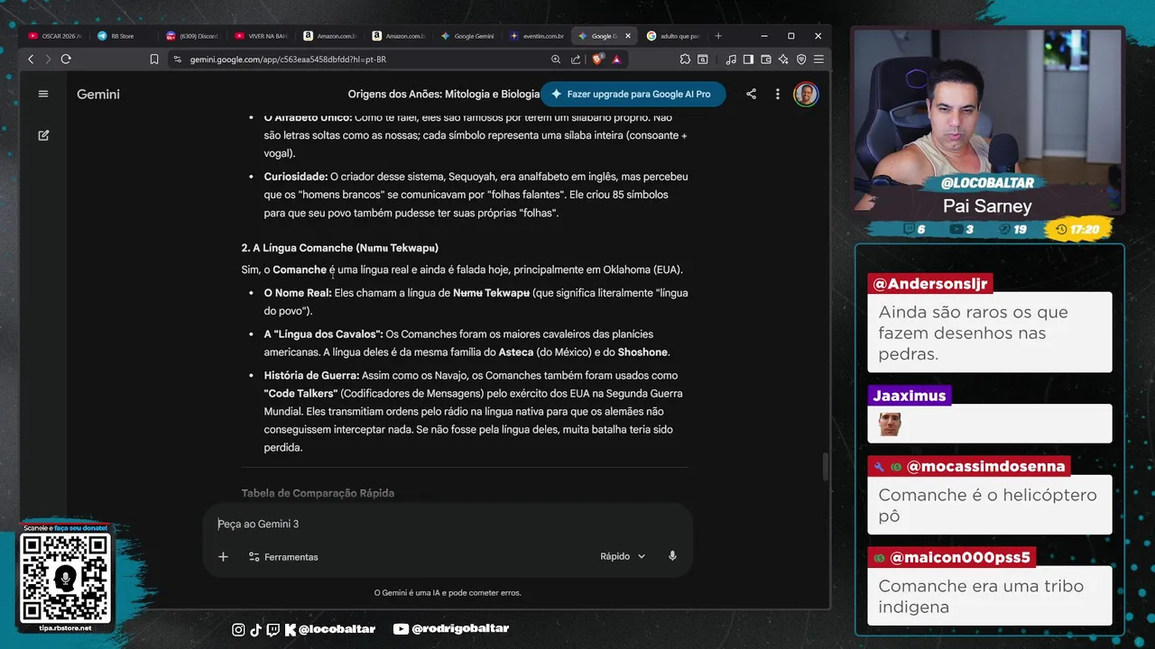The image size is (1155, 649).
Task: Switch to the (6309) Discord tab
Action: point(192,36)
